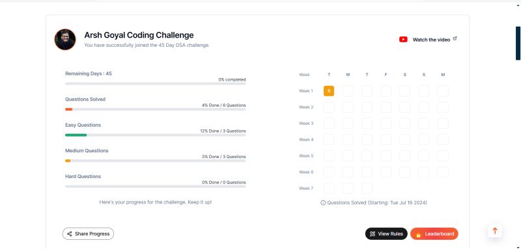Select the Week 2 Friday calendar cell

(386, 107)
